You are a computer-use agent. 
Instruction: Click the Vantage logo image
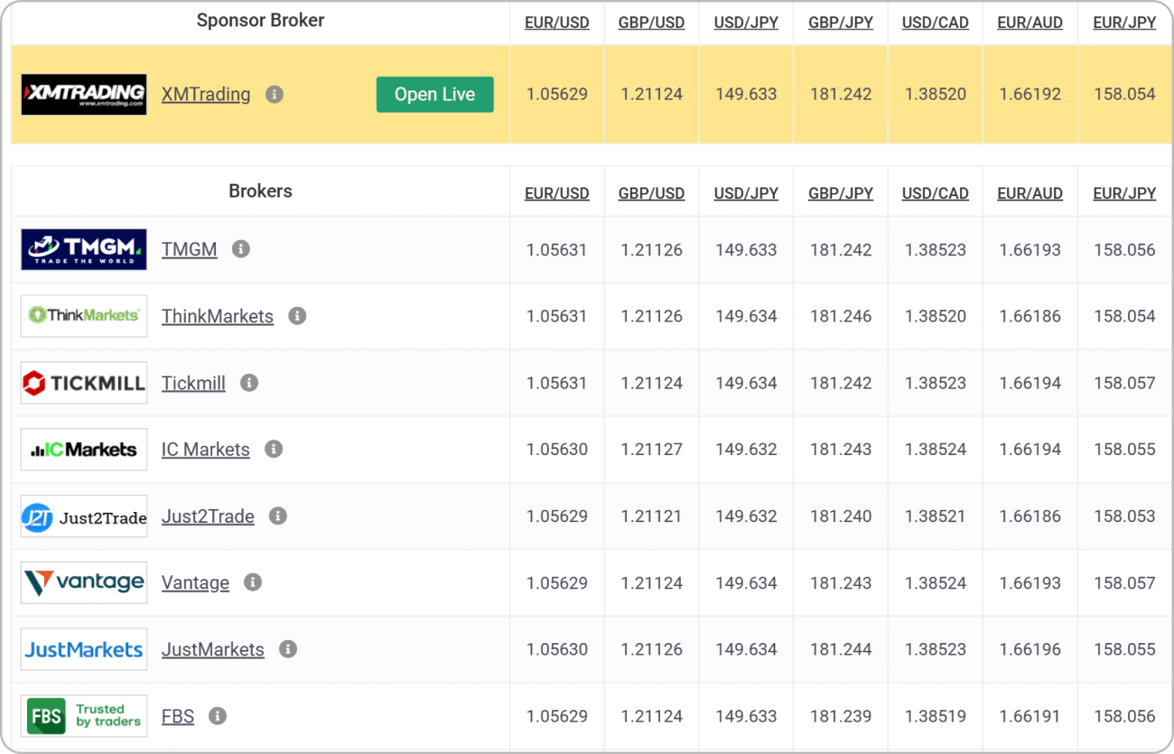pyautogui.click(x=84, y=582)
